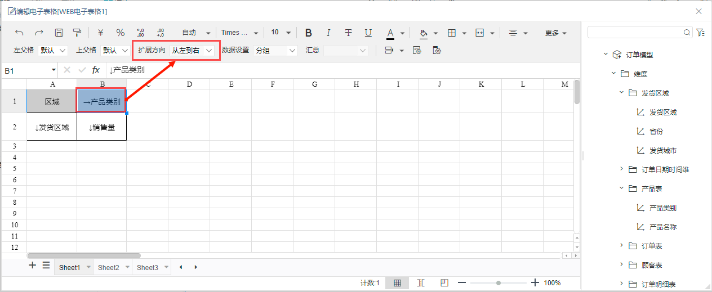This screenshot has width=712, height=292.
Task: Click the table with pencil icon in second toolbar row
Action: (417, 50)
